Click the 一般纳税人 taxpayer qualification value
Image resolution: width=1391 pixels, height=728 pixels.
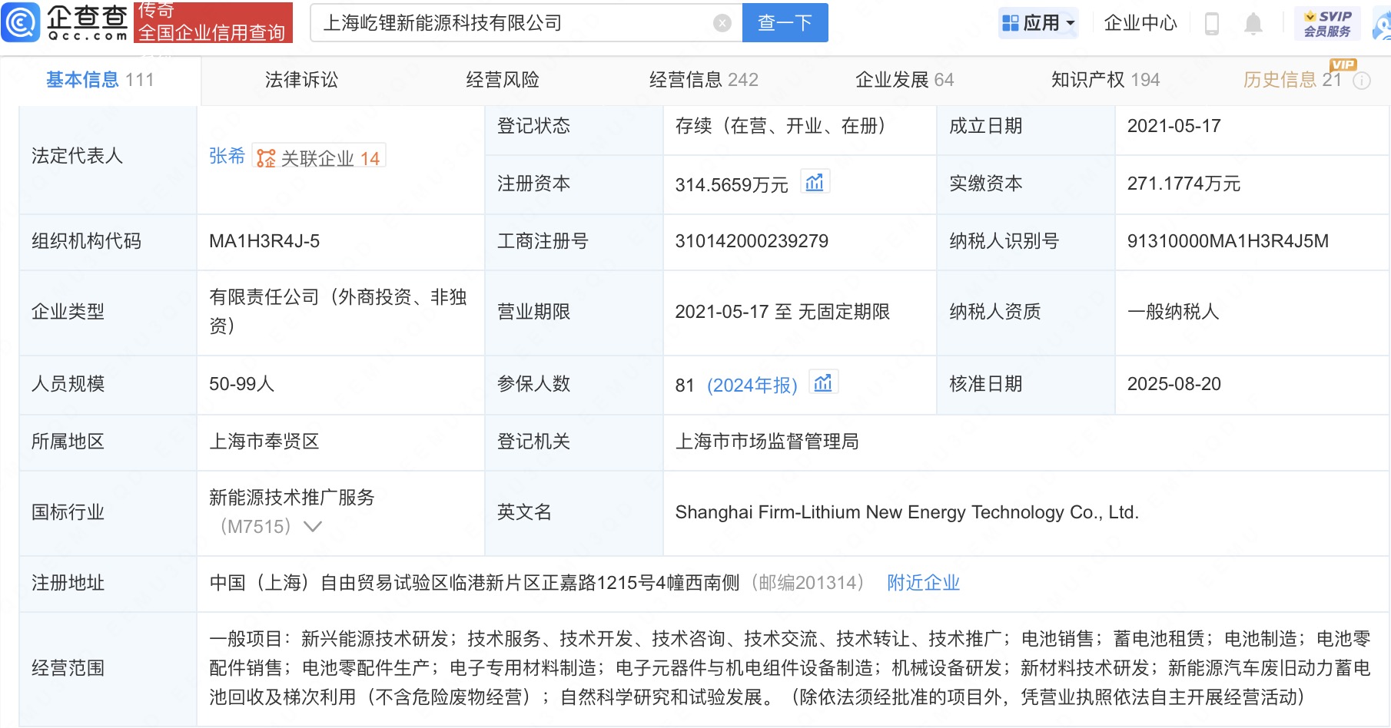(x=1174, y=312)
